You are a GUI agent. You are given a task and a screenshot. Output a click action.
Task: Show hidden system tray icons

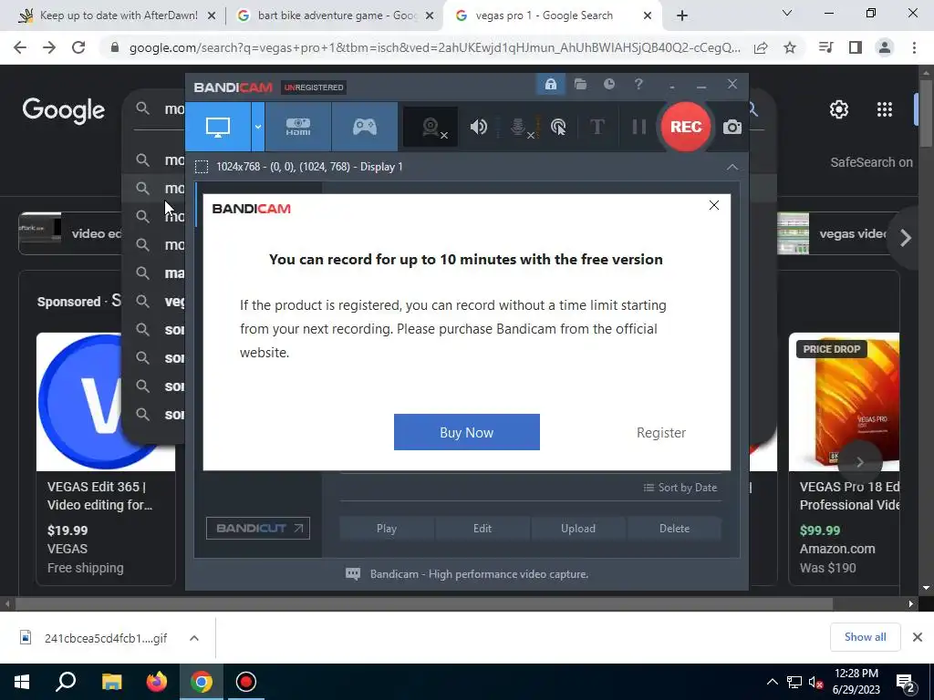772,682
